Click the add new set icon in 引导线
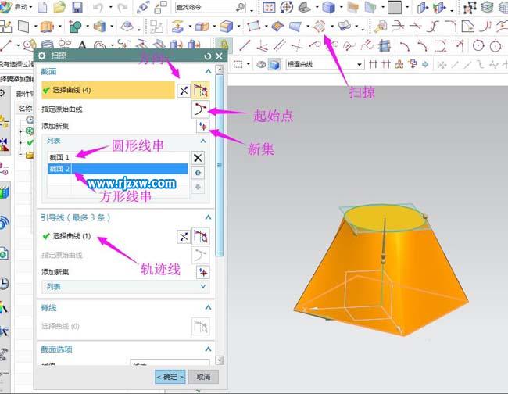 pos(202,272)
